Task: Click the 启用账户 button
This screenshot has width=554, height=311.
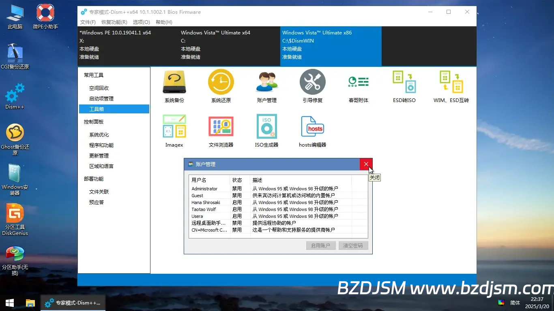Action: click(x=321, y=245)
